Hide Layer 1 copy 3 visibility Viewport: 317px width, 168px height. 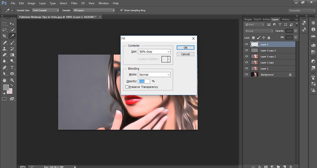pyautogui.click(x=246, y=50)
